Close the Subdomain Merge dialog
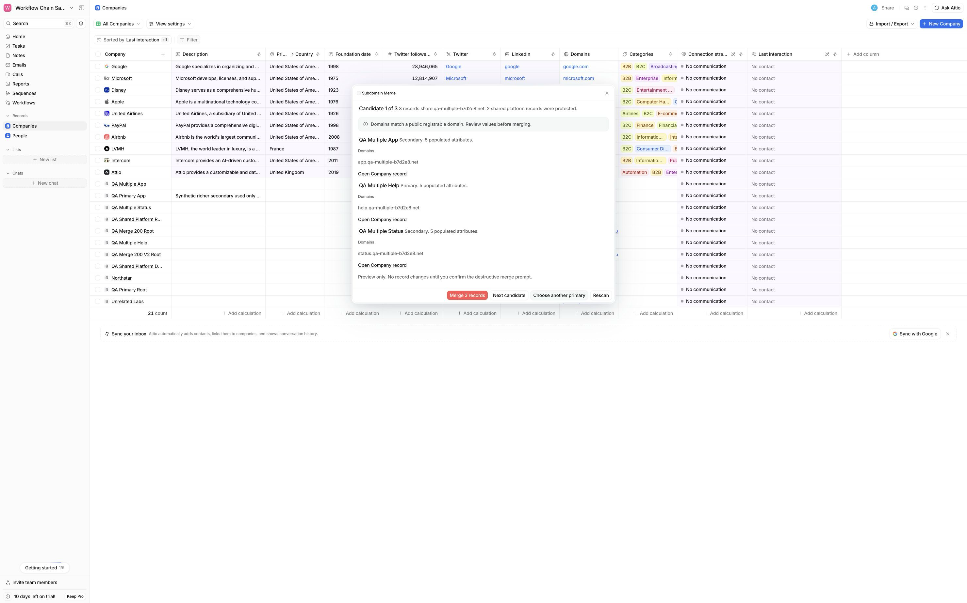 (x=607, y=93)
